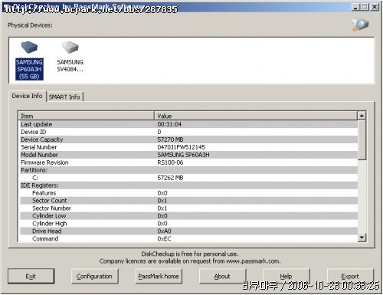Select the Command row
Image resolution: width=383 pixels, height=295 pixels.
pyautogui.click(x=188, y=238)
